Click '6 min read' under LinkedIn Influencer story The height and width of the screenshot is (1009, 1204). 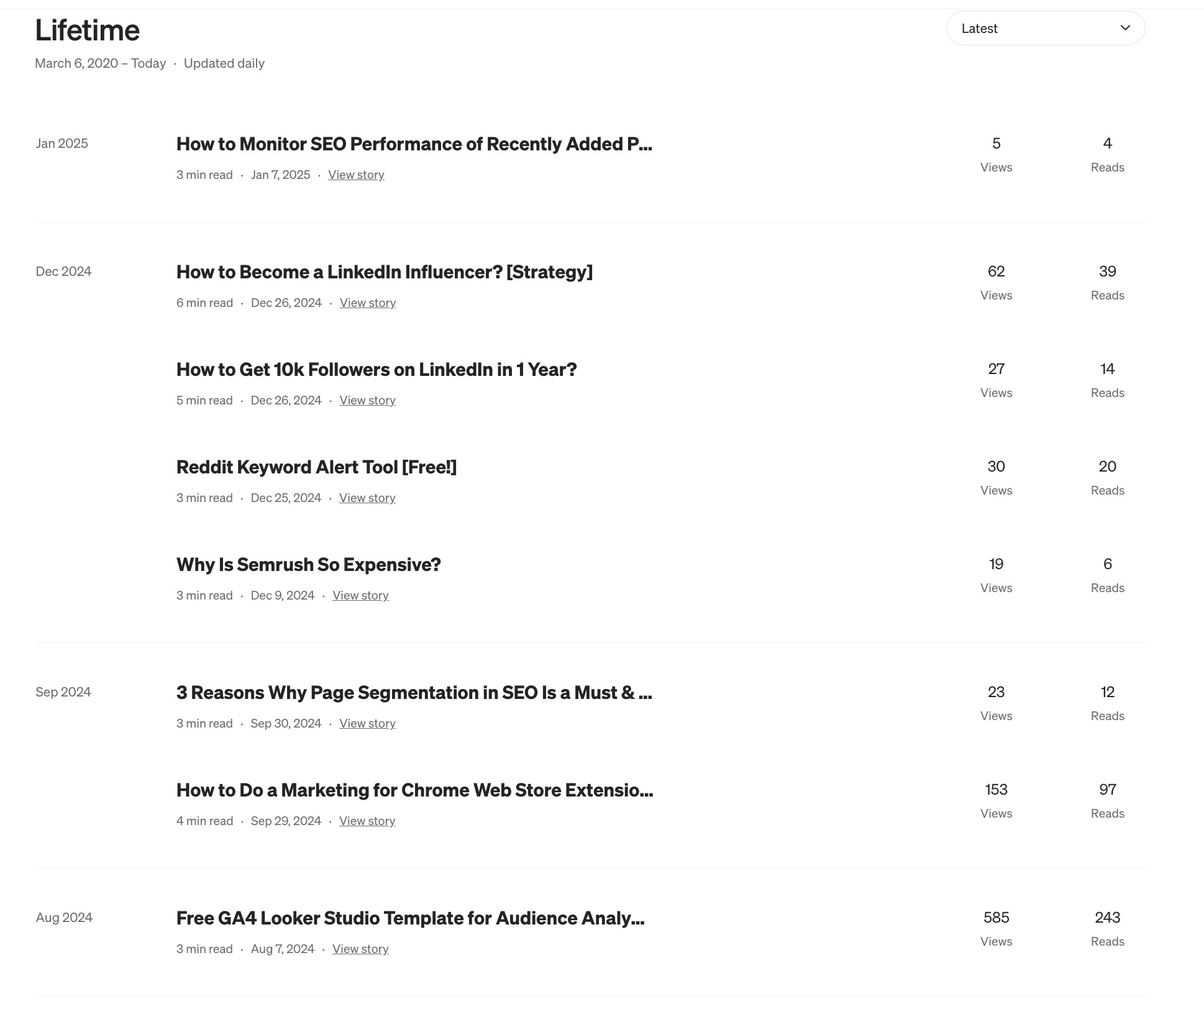205,303
